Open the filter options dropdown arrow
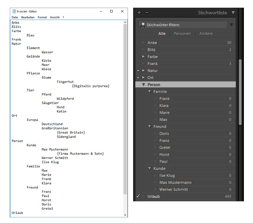The image size is (253, 223). coord(231,25)
